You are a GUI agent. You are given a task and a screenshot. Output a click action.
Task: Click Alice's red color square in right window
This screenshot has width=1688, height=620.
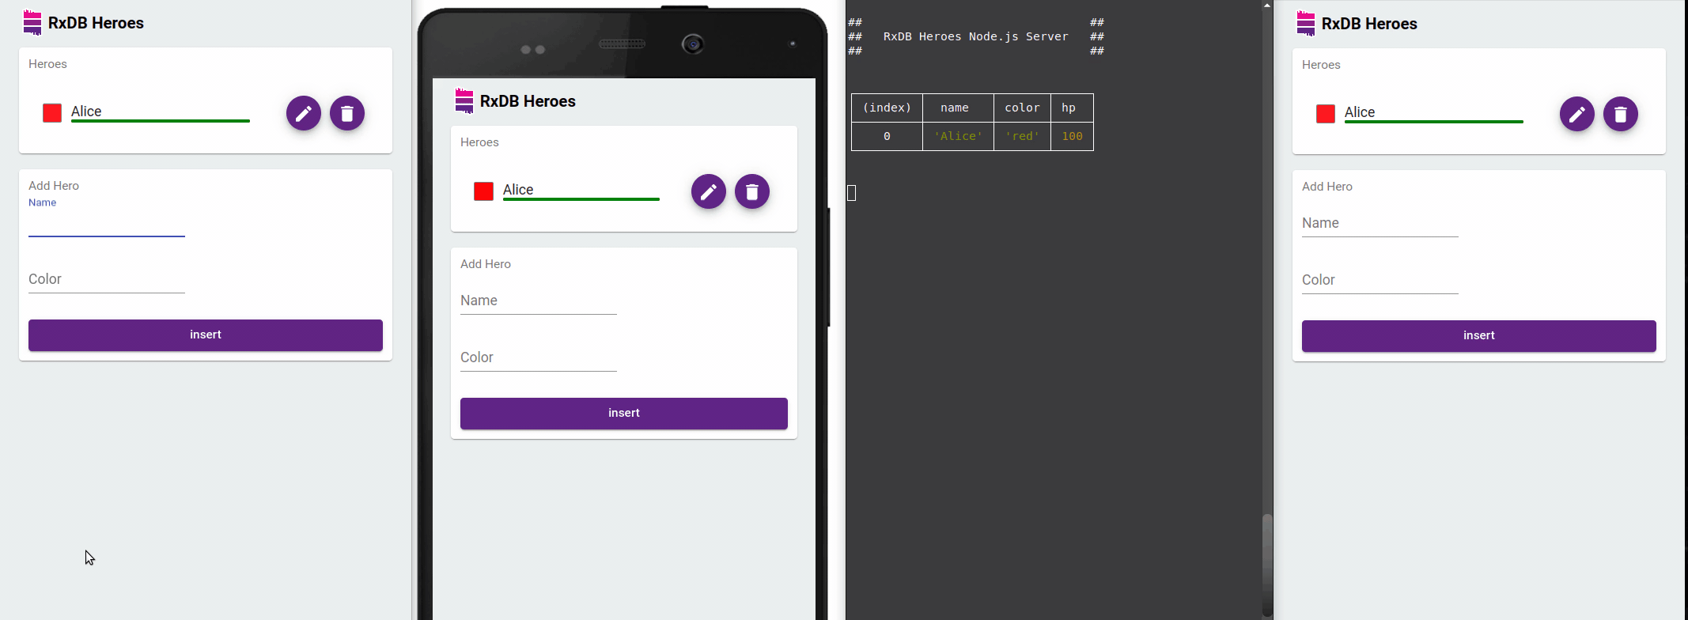pyautogui.click(x=1326, y=114)
